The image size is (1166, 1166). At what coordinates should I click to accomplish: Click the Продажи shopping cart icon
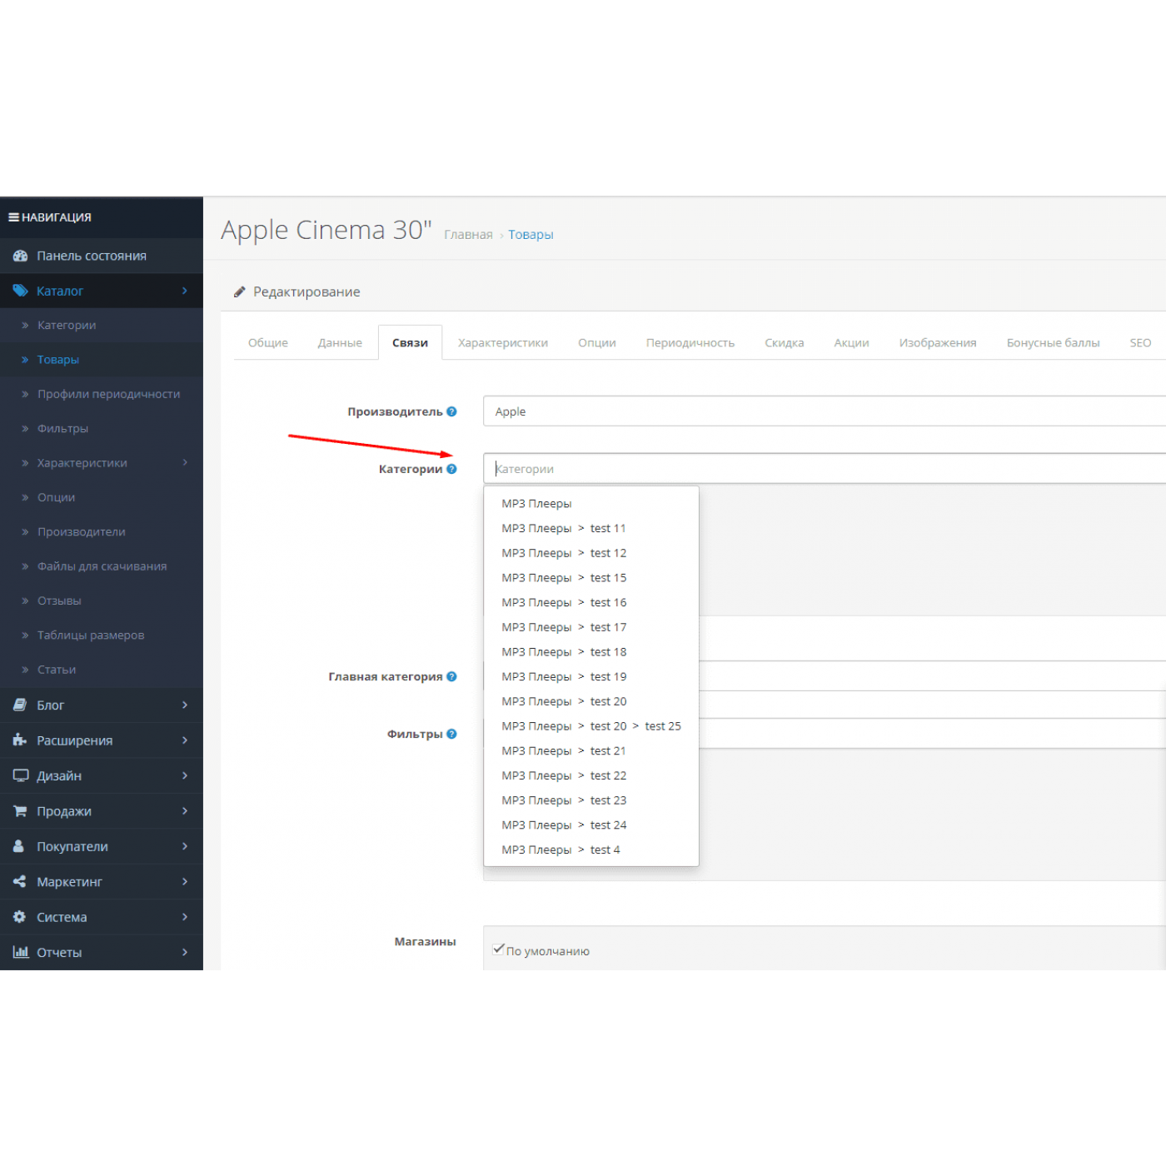[20, 811]
